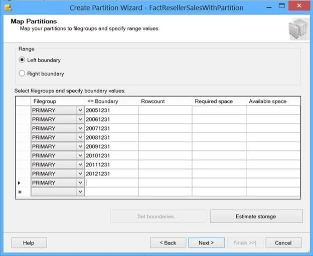Open filegroup dropdown for boundary 20101231

[80, 155]
